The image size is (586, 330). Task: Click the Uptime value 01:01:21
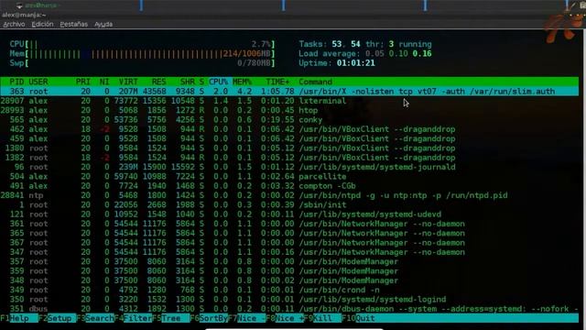pyautogui.click(x=356, y=63)
